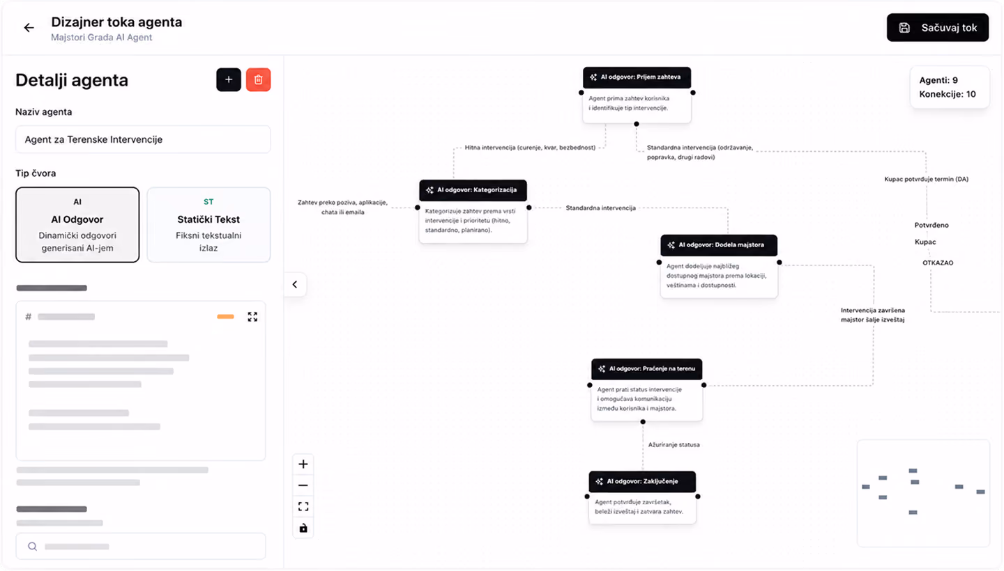Select the Statički Tekst node type

point(208,224)
